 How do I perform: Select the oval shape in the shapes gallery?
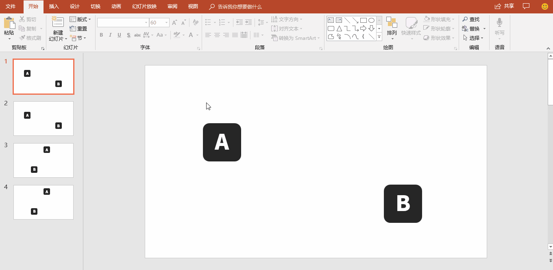tap(371, 20)
